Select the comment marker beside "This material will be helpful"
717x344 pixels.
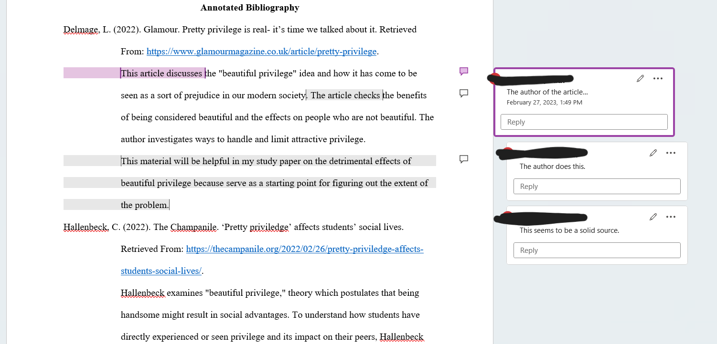click(463, 159)
